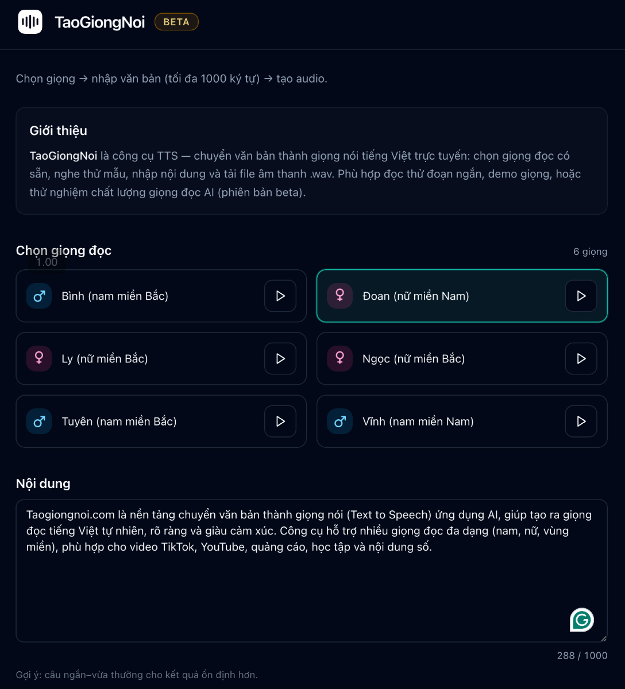Click the BETA badge in header
625x689 pixels.
176,22
